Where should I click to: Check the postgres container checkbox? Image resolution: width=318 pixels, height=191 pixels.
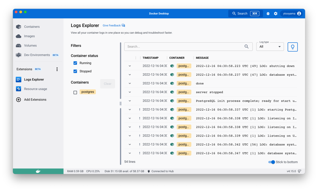pyautogui.click(x=75, y=92)
